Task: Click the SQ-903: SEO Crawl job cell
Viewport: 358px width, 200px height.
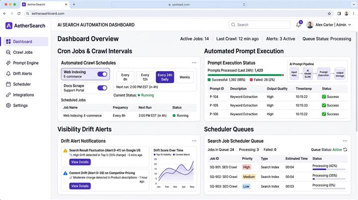Action: pyautogui.click(x=223, y=186)
